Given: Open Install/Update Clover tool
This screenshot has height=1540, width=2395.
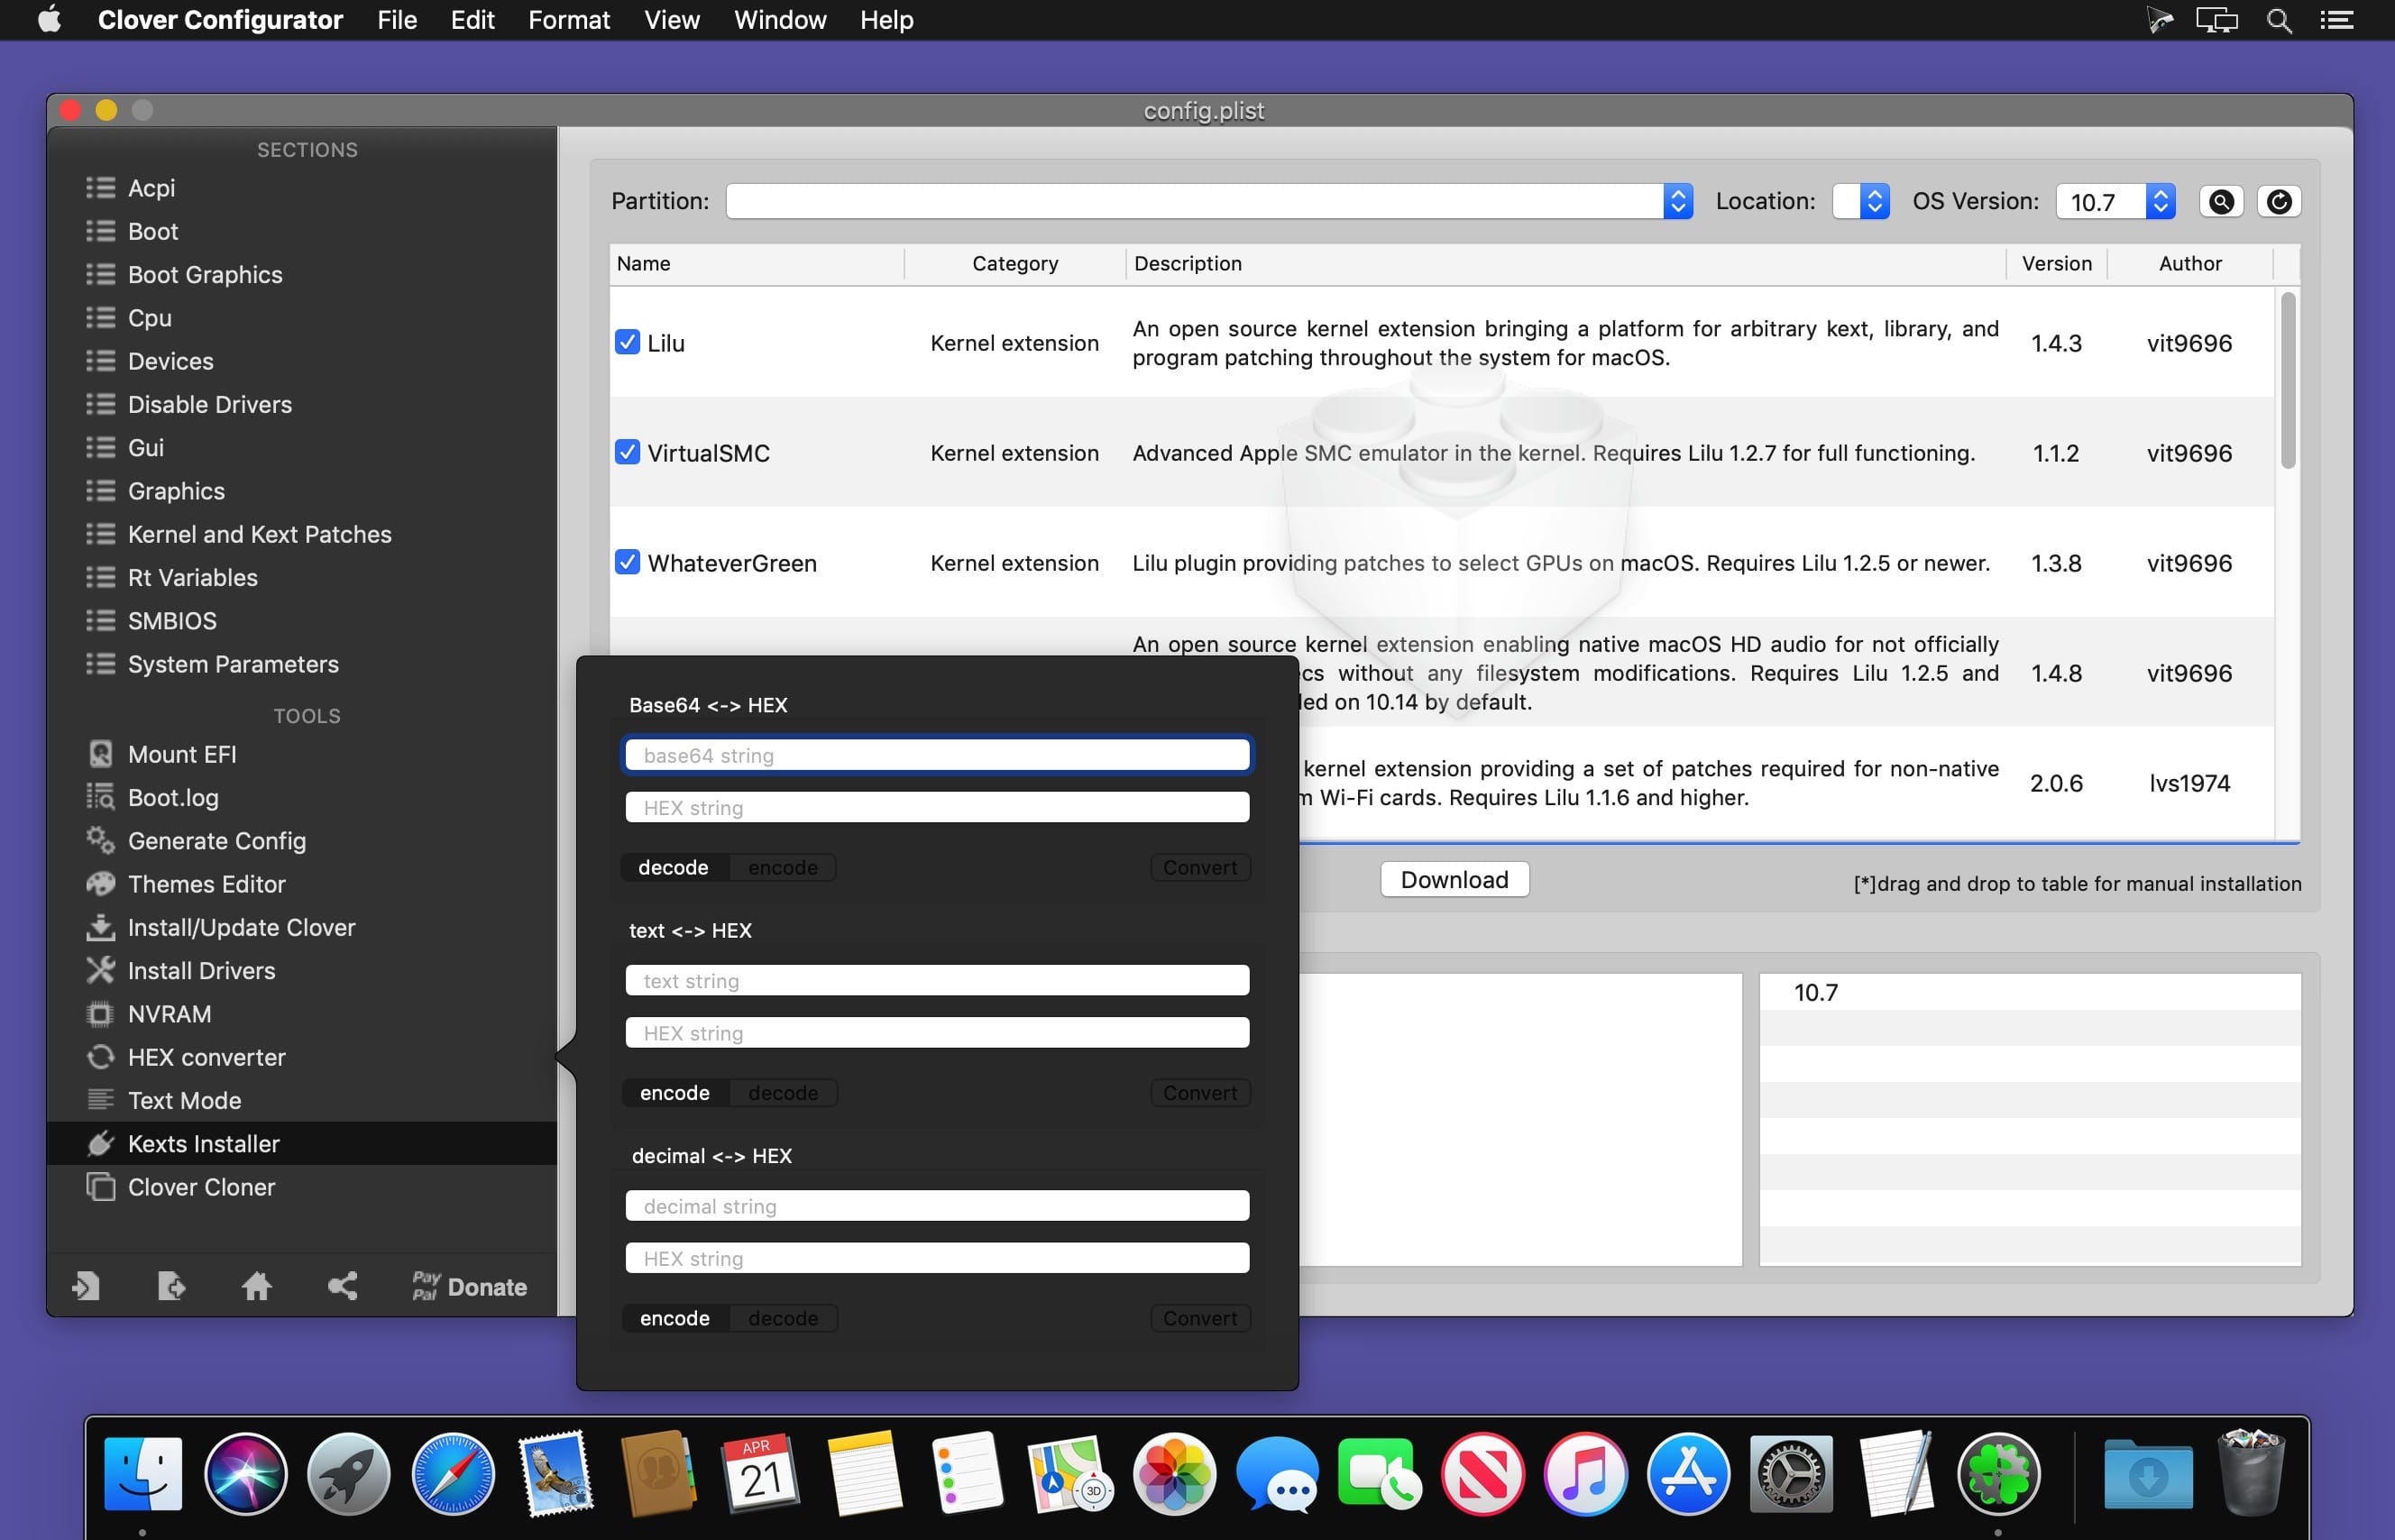Looking at the screenshot, I should pos(241,928).
